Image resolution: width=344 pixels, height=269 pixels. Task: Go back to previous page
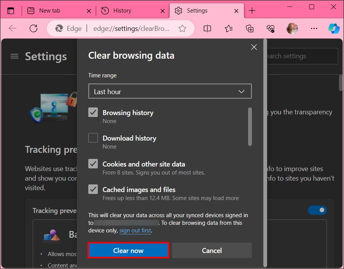click(x=13, y=28)
